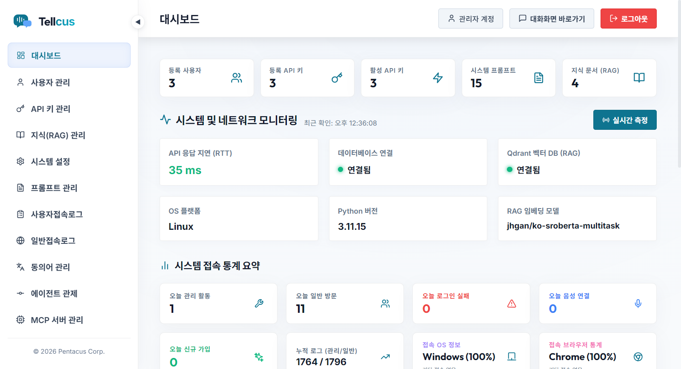Click the Python version 3.11.15
Screen dimensions: 681x369
tap(352, 226)
